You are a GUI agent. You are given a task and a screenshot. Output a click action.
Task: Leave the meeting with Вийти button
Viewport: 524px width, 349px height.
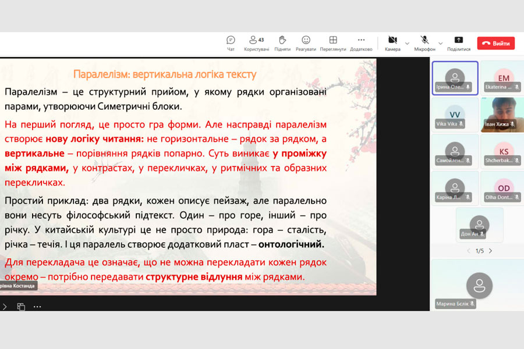(x=495, y=44)
